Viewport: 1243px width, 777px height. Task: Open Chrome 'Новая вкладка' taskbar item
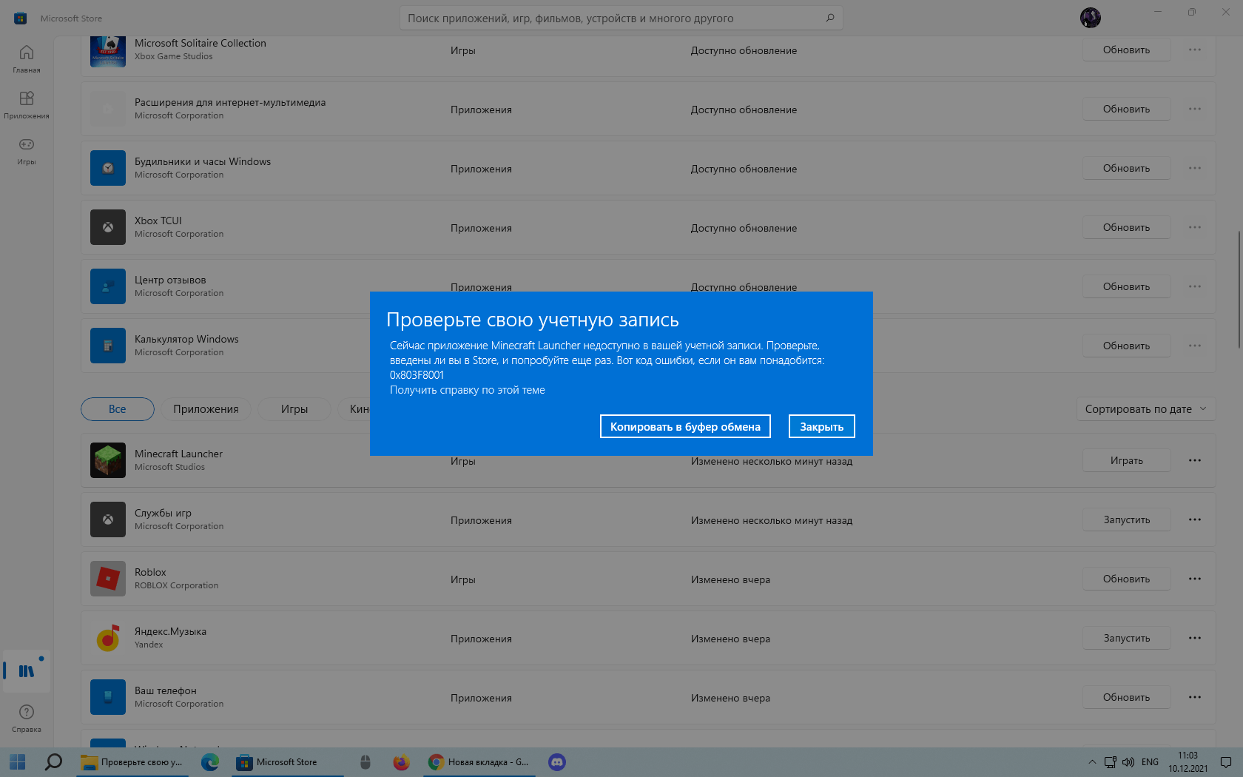coord(479,762)
